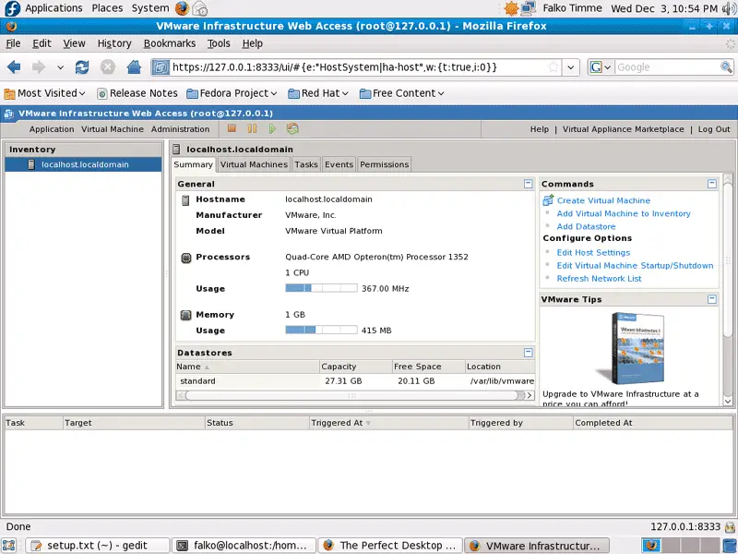Click the Add Datastore link
The image size is (738, 554).
[x=586, y=226]
